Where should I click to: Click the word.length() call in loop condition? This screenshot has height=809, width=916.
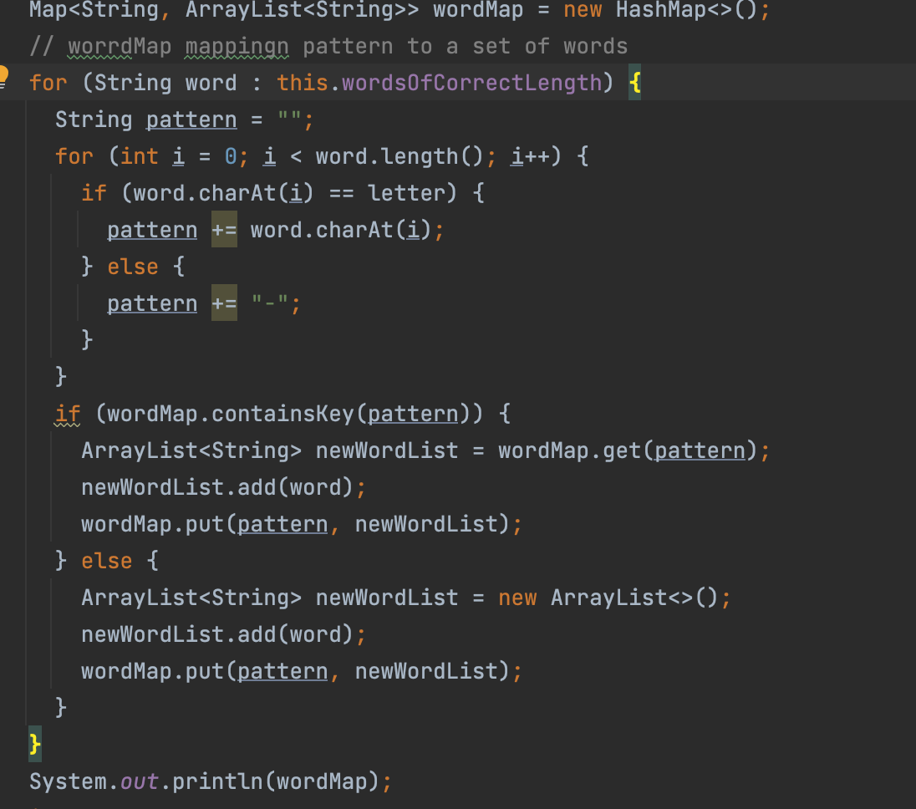(387, 156)
